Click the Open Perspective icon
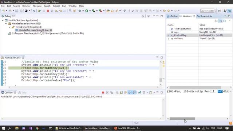233x131 pixels. point(219,11)
